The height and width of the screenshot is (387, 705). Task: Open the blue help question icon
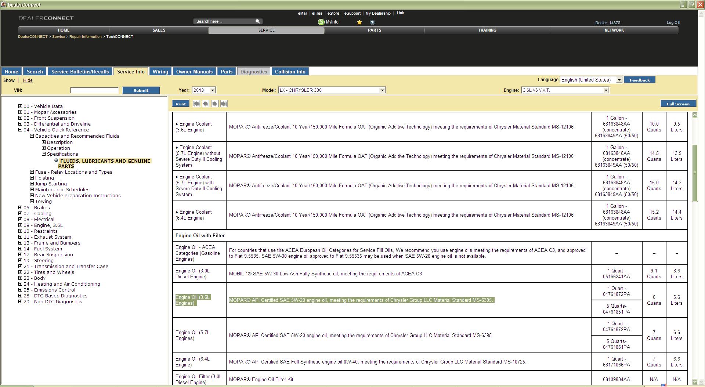click(372, 22)
